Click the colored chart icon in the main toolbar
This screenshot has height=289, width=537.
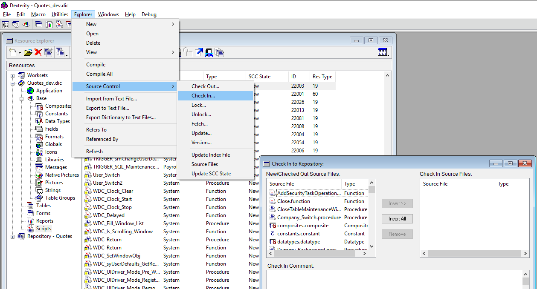coord(26,24)
